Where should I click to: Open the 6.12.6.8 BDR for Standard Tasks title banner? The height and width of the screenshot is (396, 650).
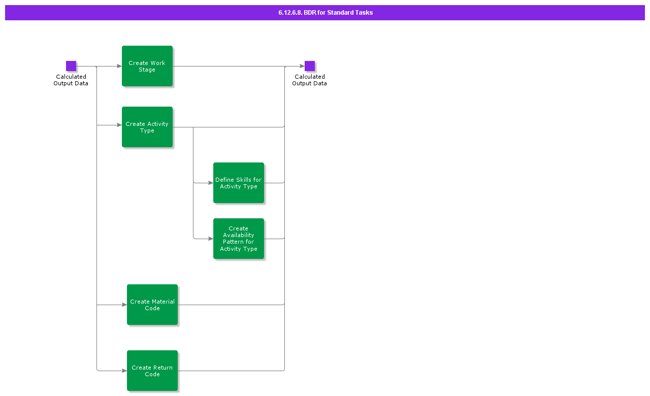(x=325, y=13)
